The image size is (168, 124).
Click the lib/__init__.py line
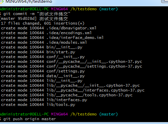42,81
